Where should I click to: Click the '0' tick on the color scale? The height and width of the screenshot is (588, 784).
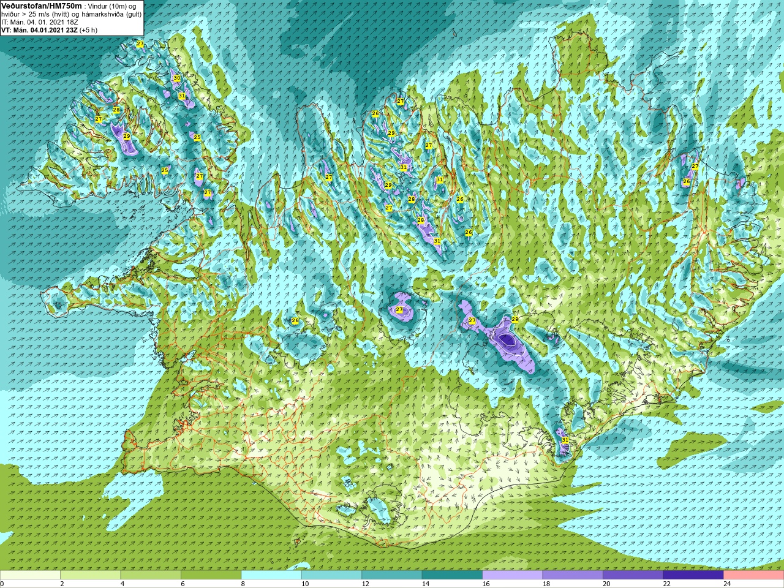coord(2,584)
